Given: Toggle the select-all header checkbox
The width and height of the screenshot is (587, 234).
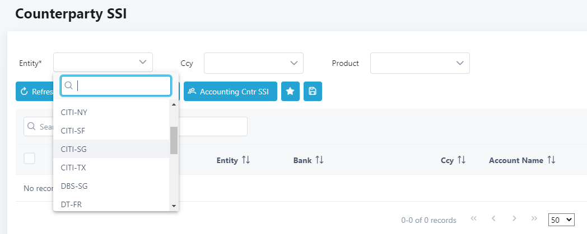Looking at the screenshot, I should pos(30,159).
